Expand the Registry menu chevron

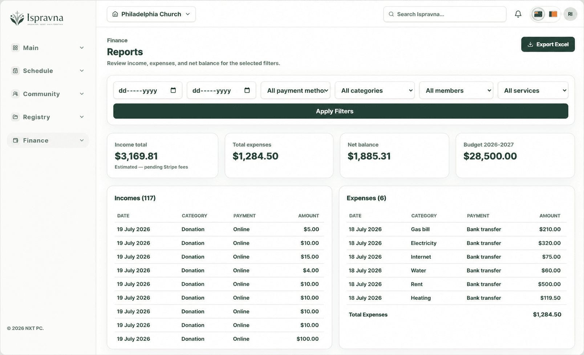coord(82,117)
